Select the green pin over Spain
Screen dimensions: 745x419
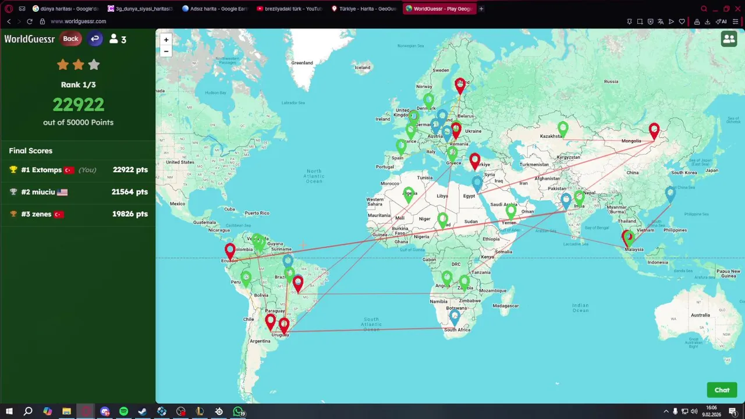click(401, 147)
